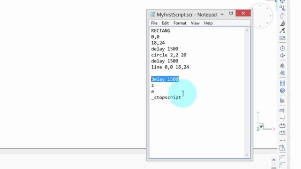Click the 'e' line in the script

click(152, 92)
